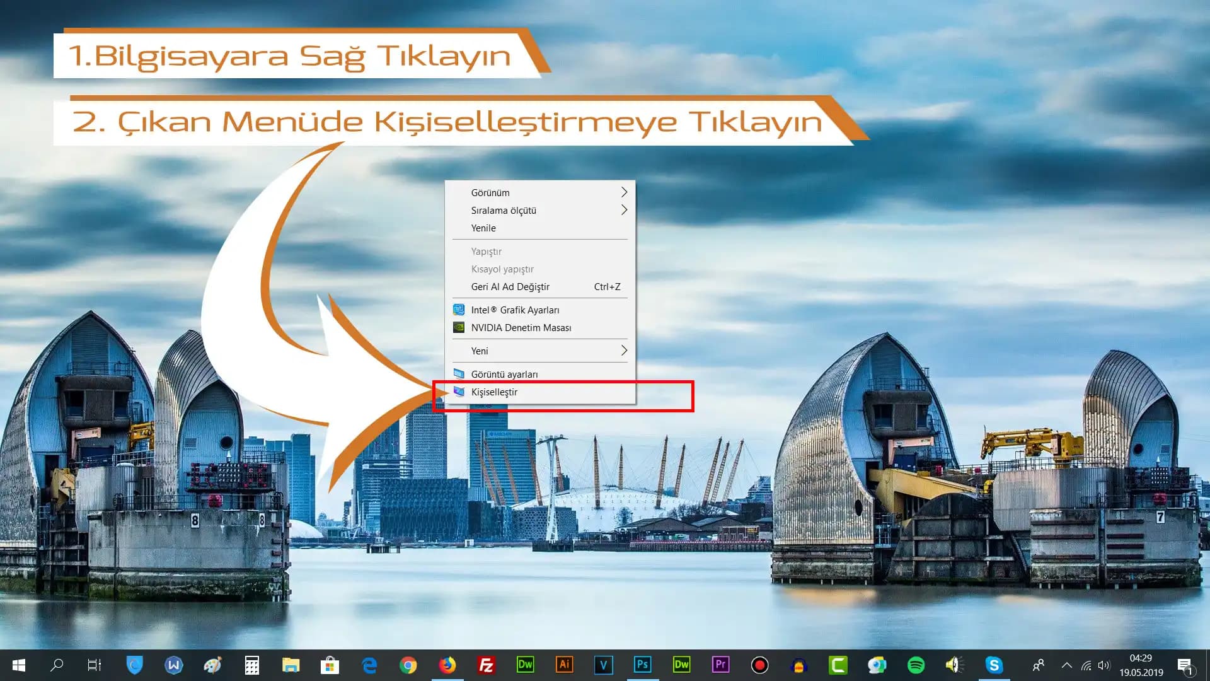Select Yenile to refresh desktop
The image size is (1210, 681).
[x=483, y=228]
